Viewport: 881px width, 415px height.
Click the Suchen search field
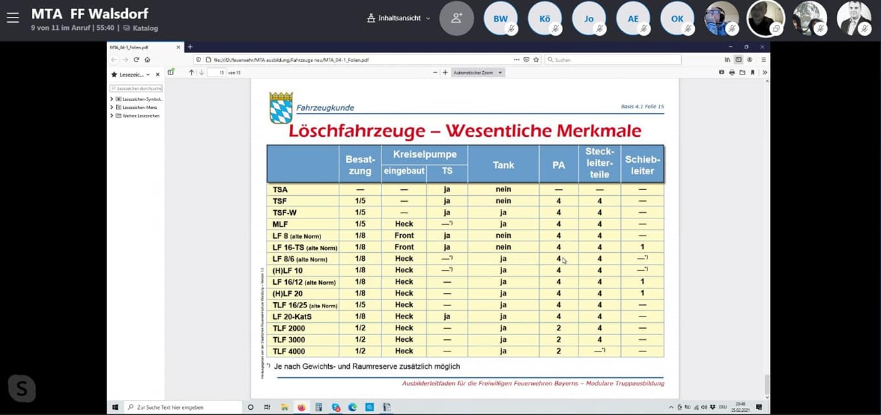(x=613, y=60)
